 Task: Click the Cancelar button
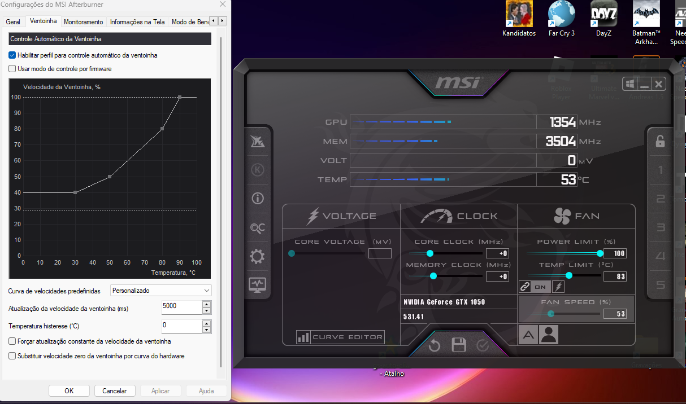115,390
